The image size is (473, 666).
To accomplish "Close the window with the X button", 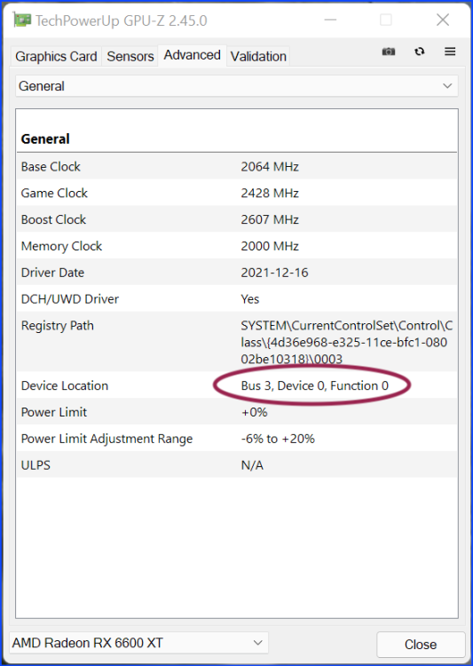I will (443, 20).
